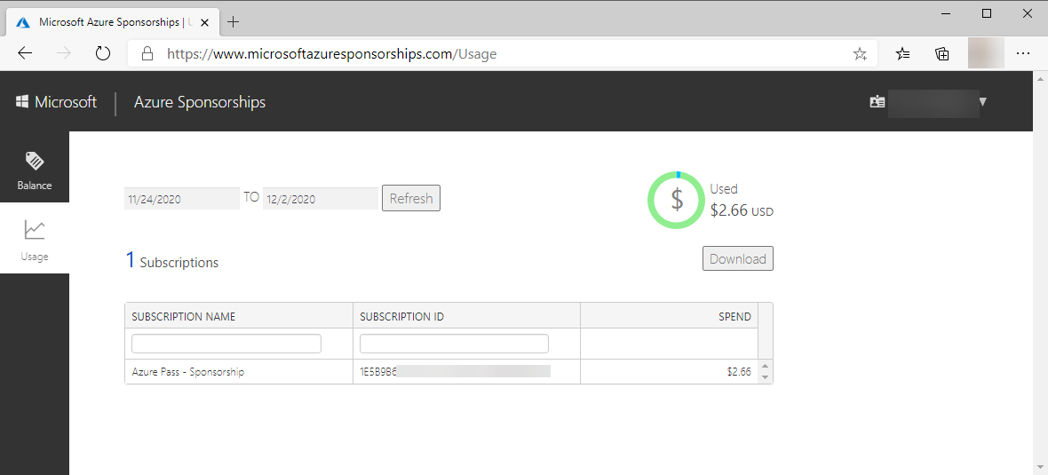This screenshot has height=475, width=1048.
Task: Reload the page with refresh icon
Action: pos(103,53)
